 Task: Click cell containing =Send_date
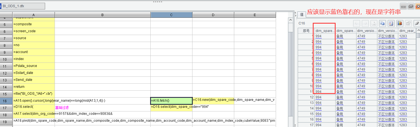(x=34, y=80)
